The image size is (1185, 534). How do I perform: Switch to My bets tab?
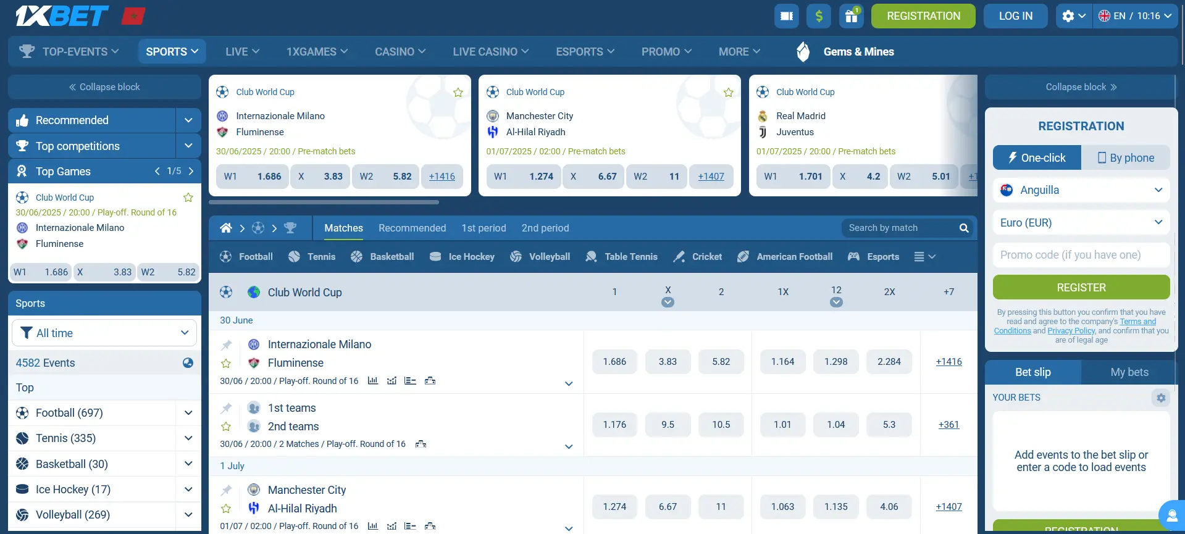pos(1129,372)
